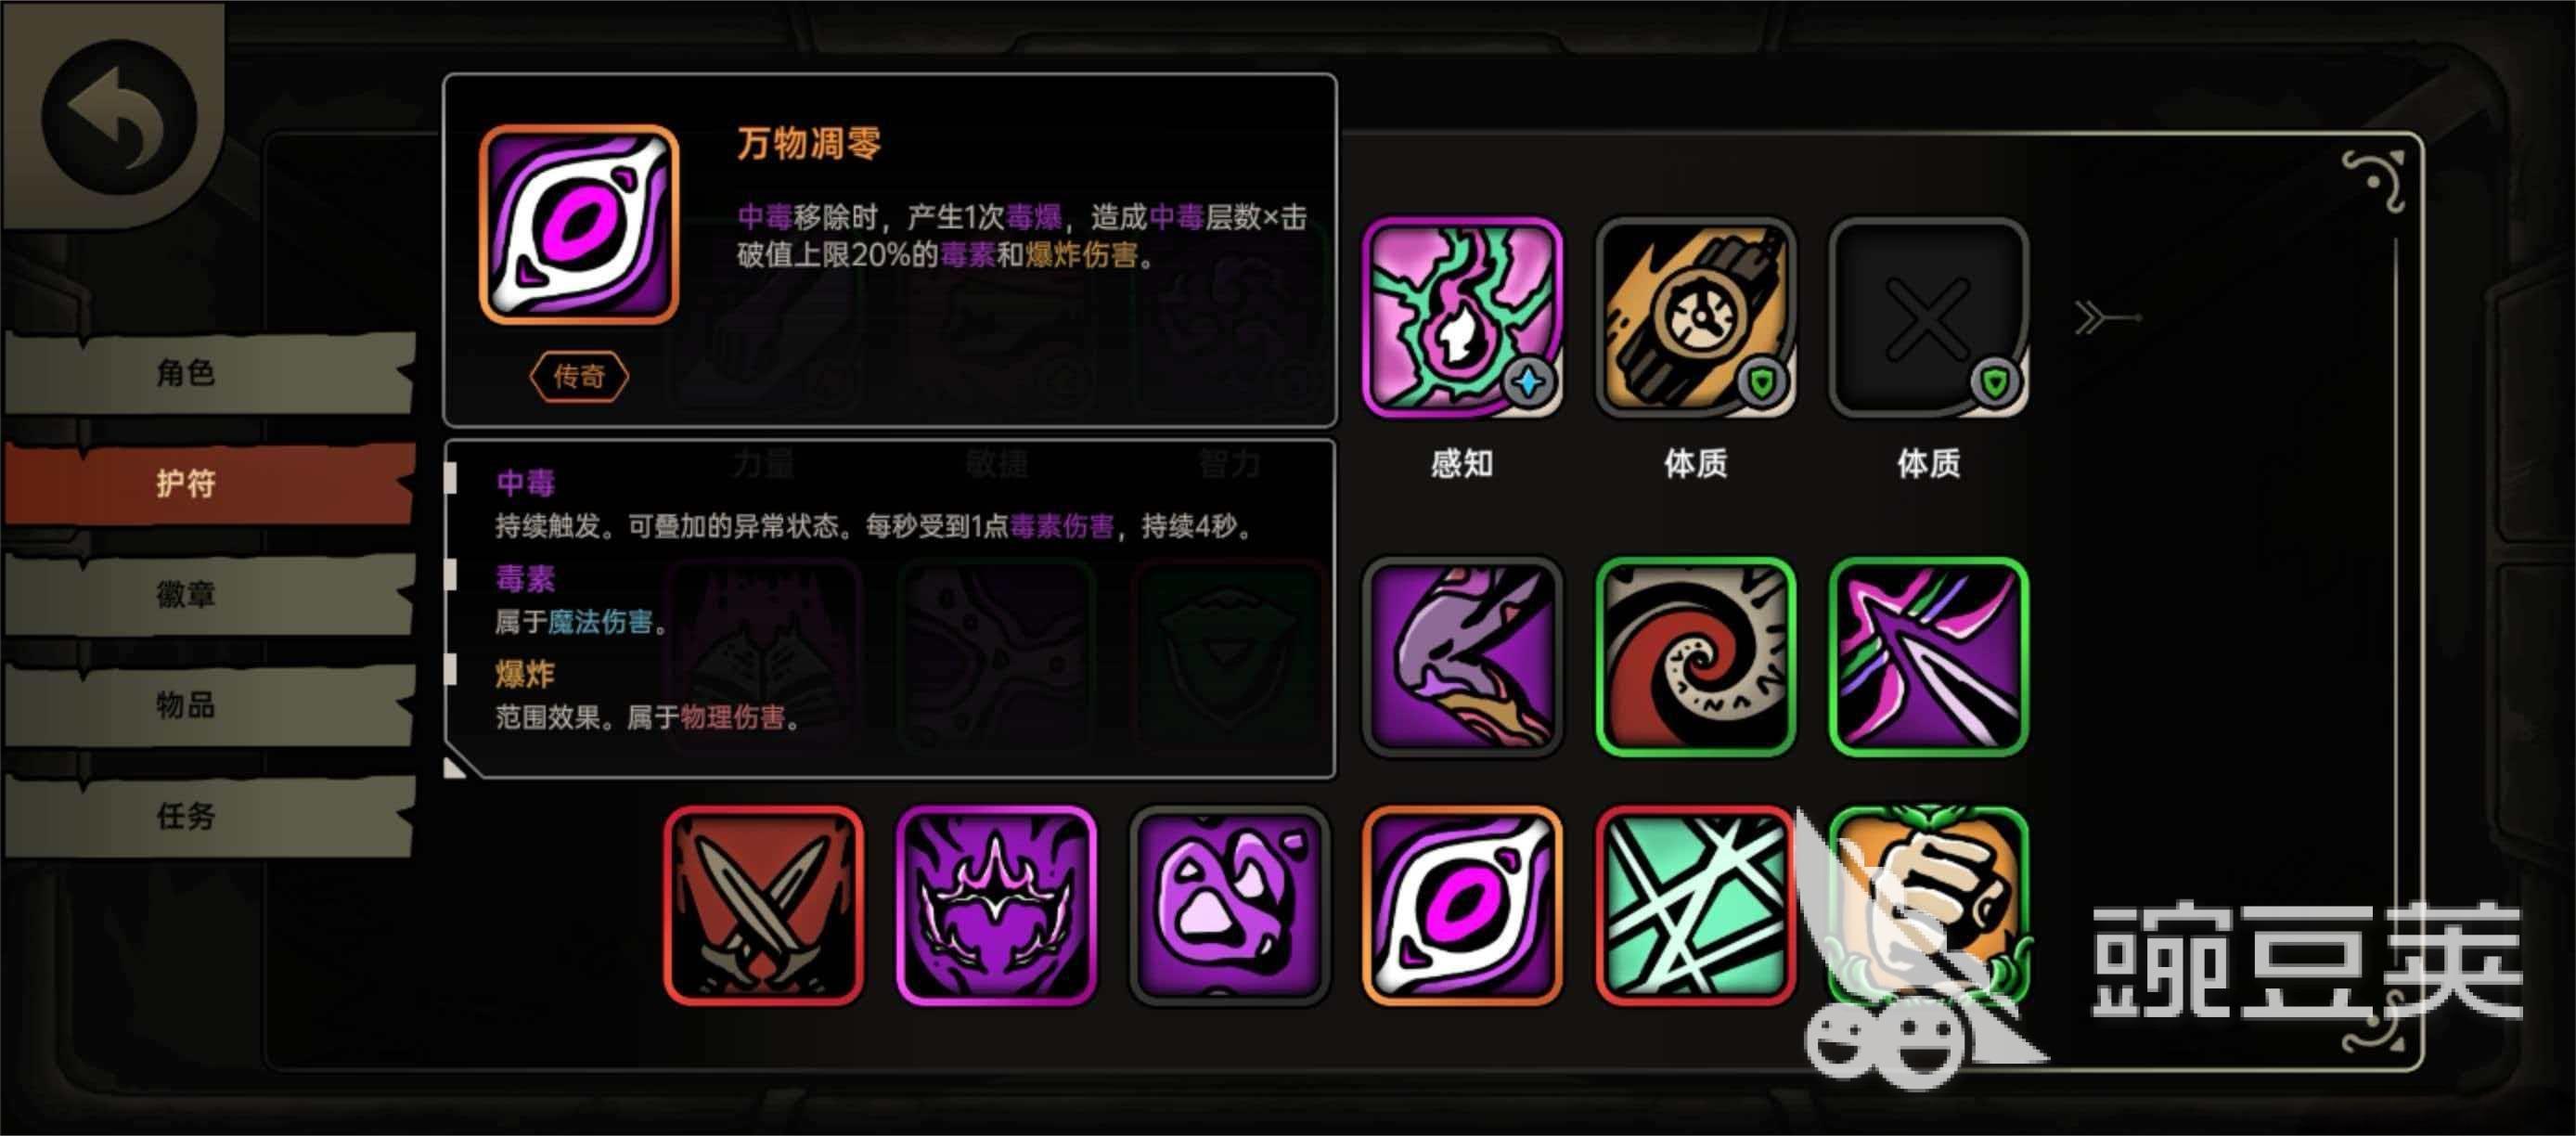2576x1136 pixels.
Task: Click the empty 体质 slot with X
Action: 1928,317
